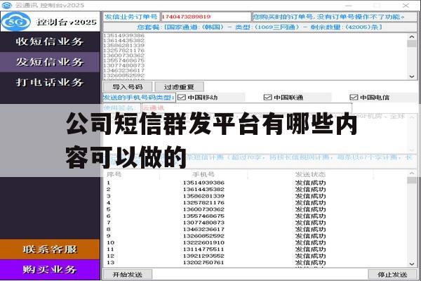Select table row with 13260852592
This screenshot has height=281, width=421.
(x=255, y=236)
